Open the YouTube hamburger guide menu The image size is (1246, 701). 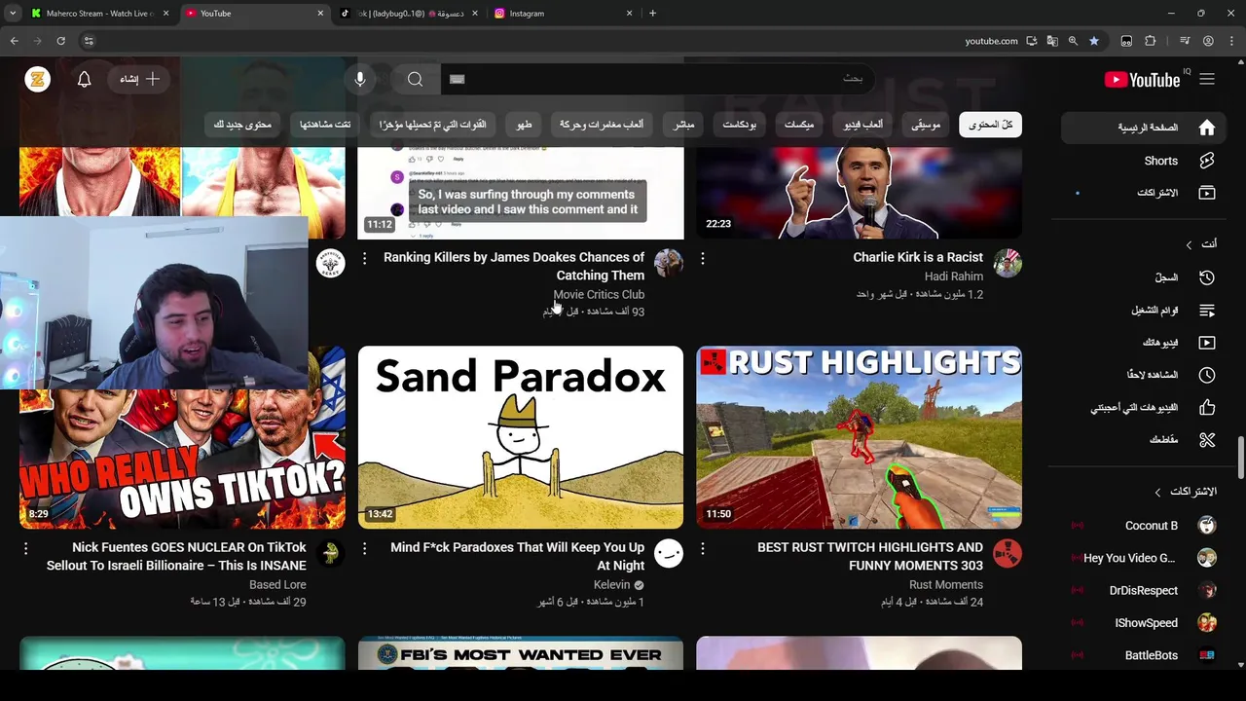(x=1207, y=80)
